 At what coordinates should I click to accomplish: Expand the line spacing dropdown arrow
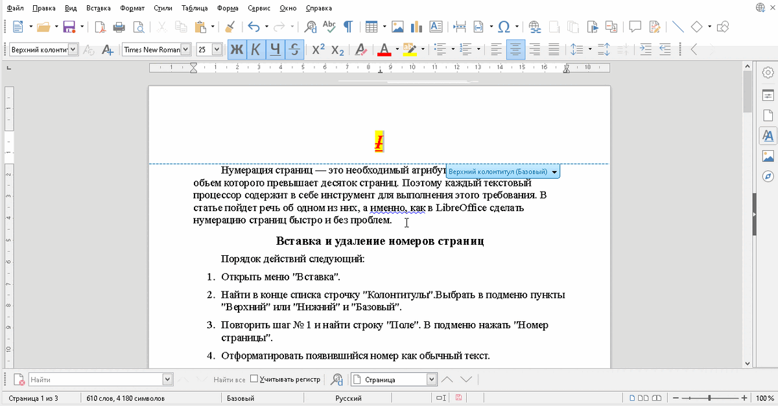(x=589, y=49)
